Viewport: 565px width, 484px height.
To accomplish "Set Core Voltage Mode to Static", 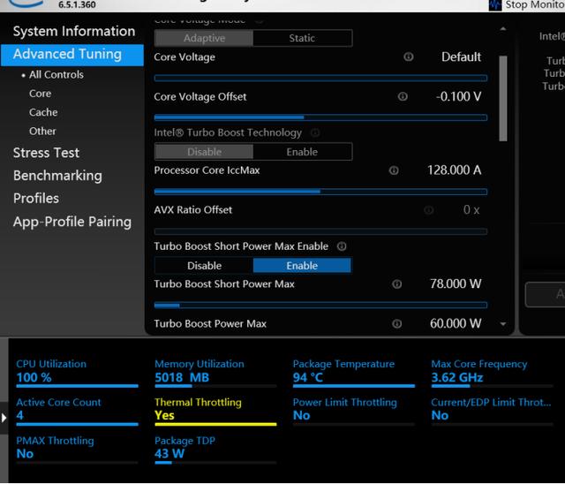I will 302,38.
